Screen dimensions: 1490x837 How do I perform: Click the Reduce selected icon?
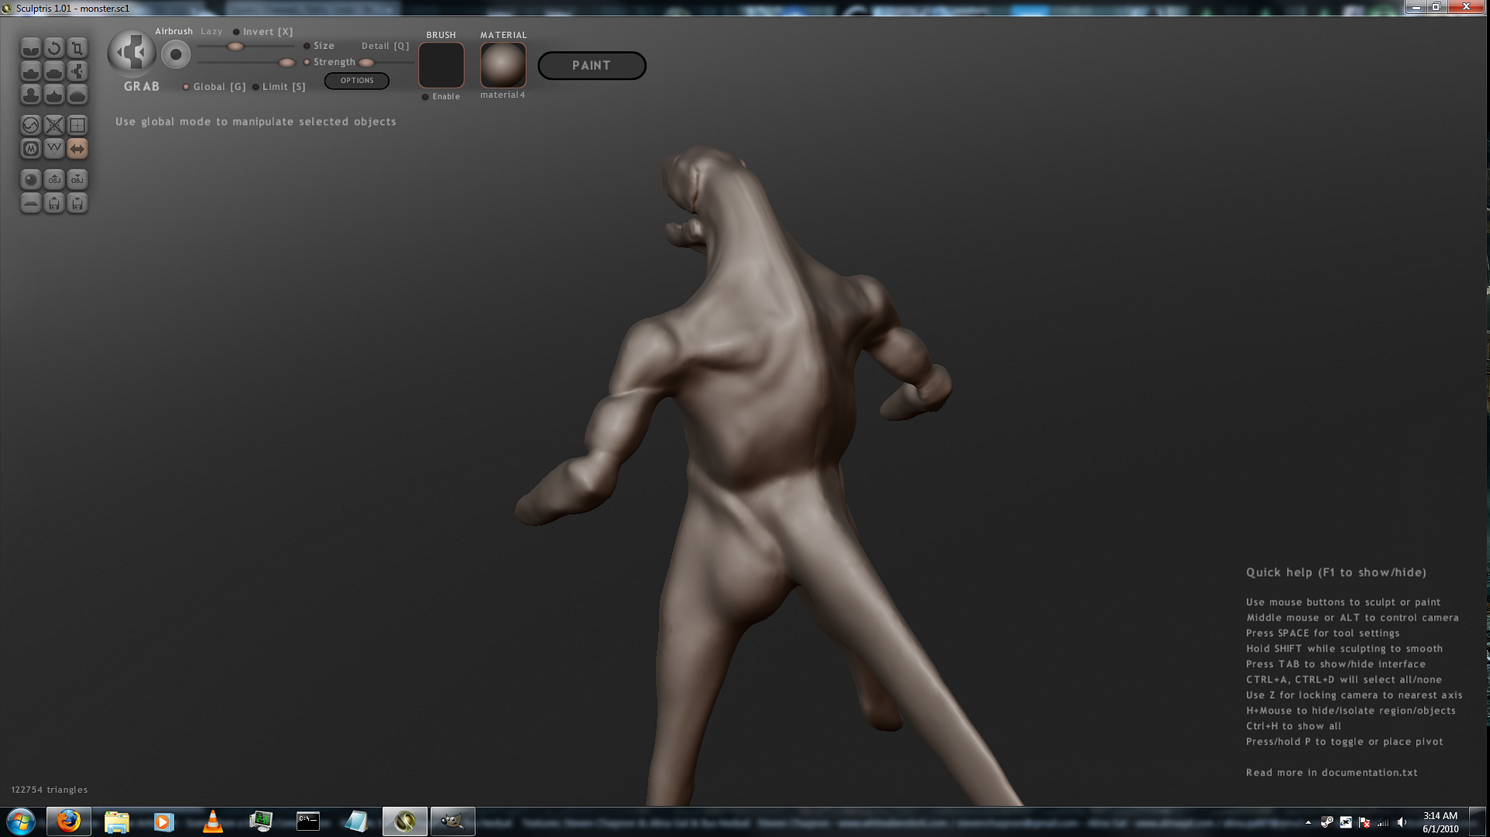click(x=54, y=125)
